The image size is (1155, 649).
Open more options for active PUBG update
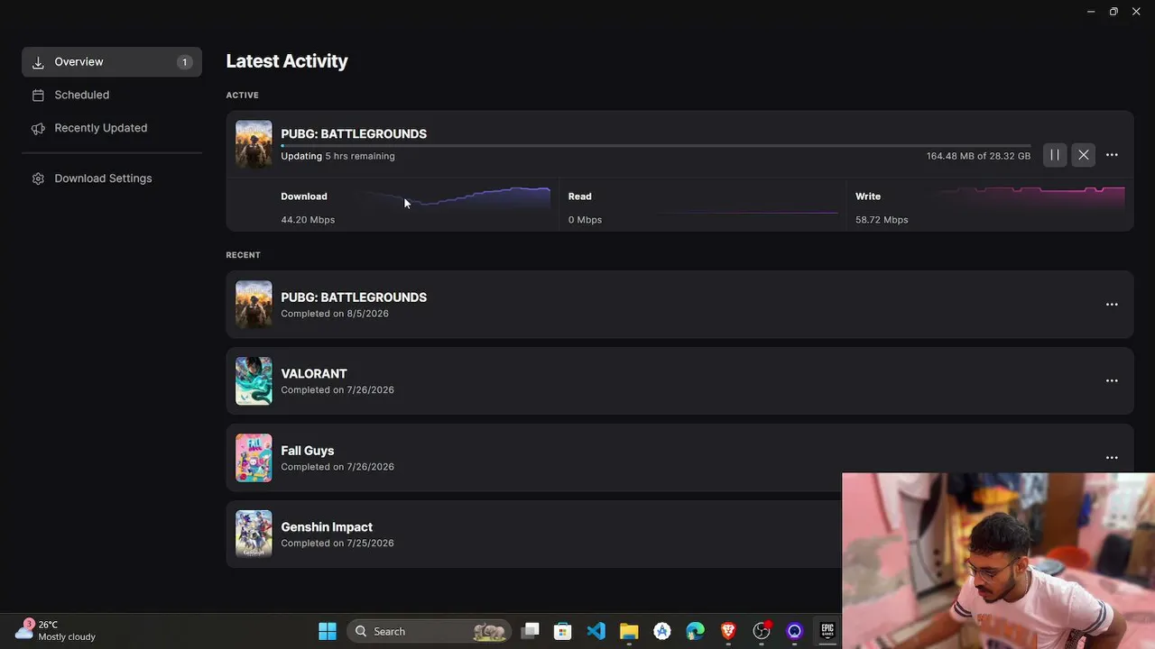point(1112,155)
